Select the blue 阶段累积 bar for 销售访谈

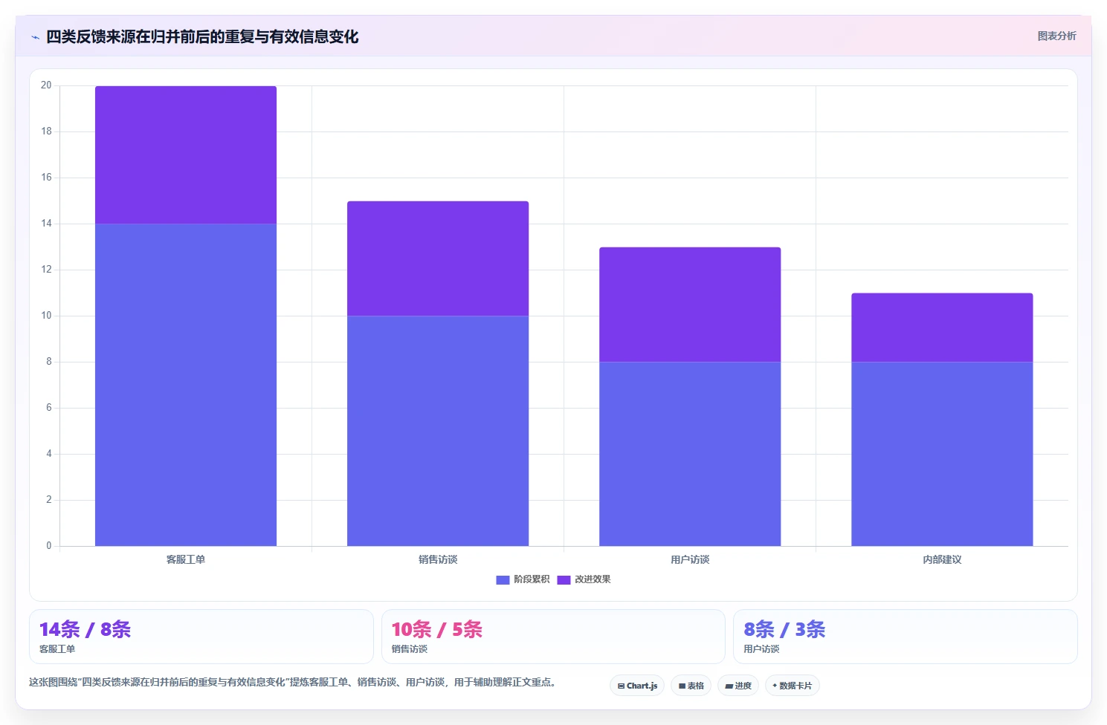coord(438,431)
